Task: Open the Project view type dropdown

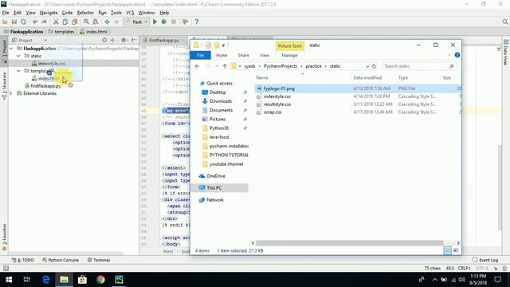Action: pos(45,40)
